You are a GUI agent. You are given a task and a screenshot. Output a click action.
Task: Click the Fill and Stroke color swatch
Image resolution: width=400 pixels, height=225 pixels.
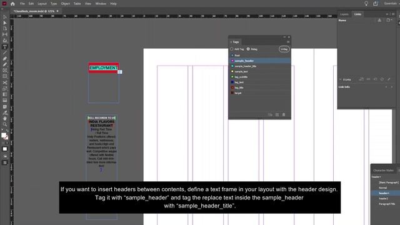4,136
